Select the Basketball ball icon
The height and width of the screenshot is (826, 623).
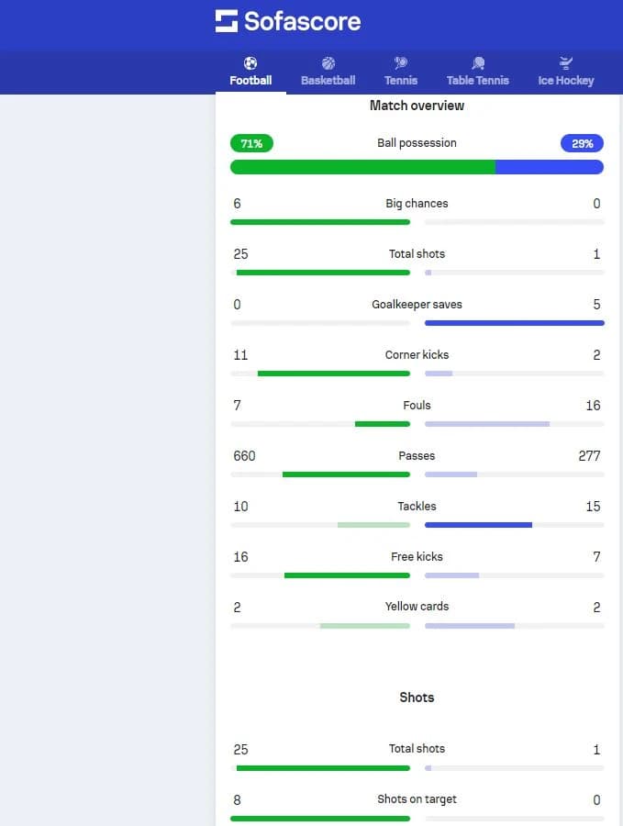click(328, 63)
